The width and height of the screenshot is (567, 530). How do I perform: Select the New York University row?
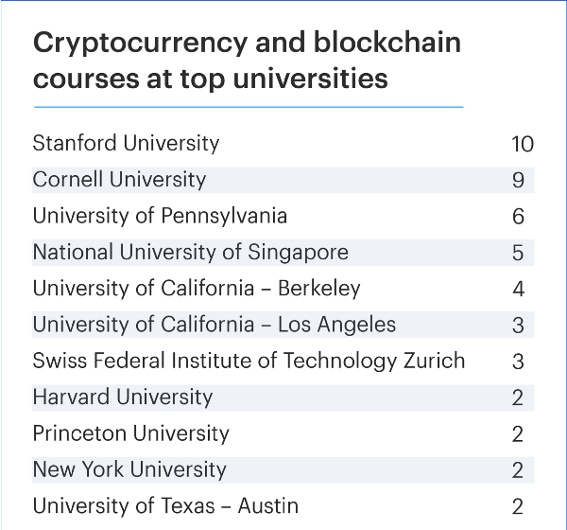tap(129, 469)
